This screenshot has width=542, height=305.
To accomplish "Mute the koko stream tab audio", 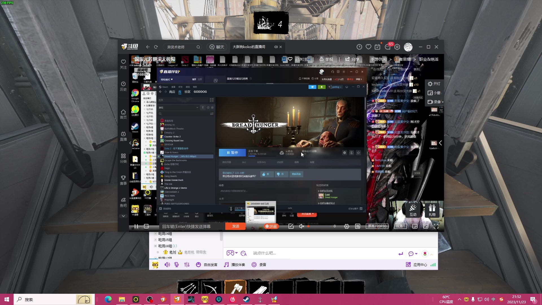I will (x=276, y=47).
